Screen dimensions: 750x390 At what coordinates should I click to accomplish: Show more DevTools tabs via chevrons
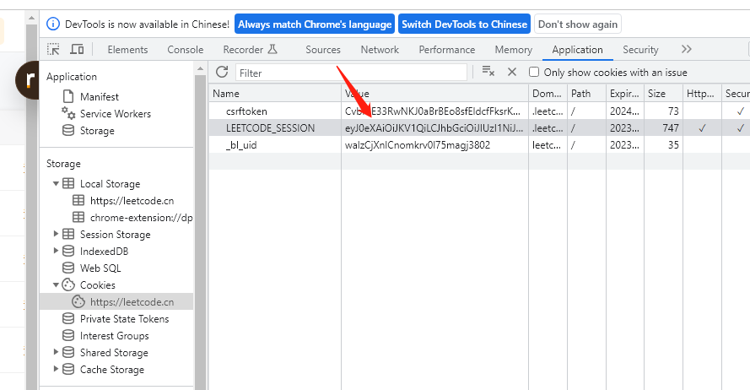pos(687,49)
